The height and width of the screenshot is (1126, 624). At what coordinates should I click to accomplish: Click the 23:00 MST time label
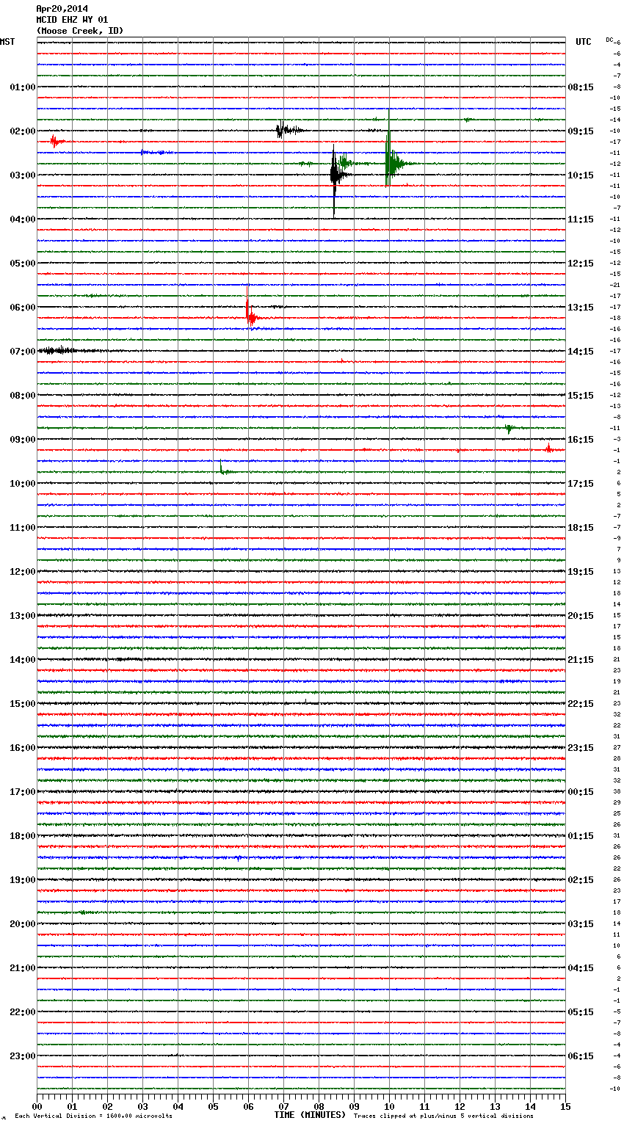tap(22, 1056)
